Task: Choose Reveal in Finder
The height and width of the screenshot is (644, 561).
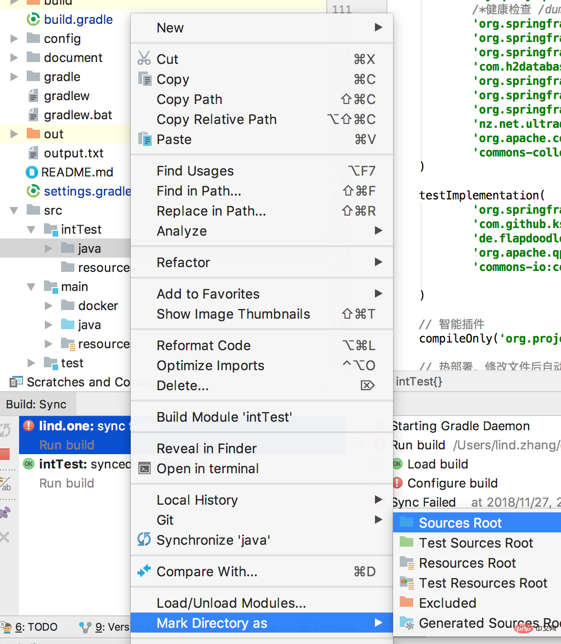Action: 262,448
